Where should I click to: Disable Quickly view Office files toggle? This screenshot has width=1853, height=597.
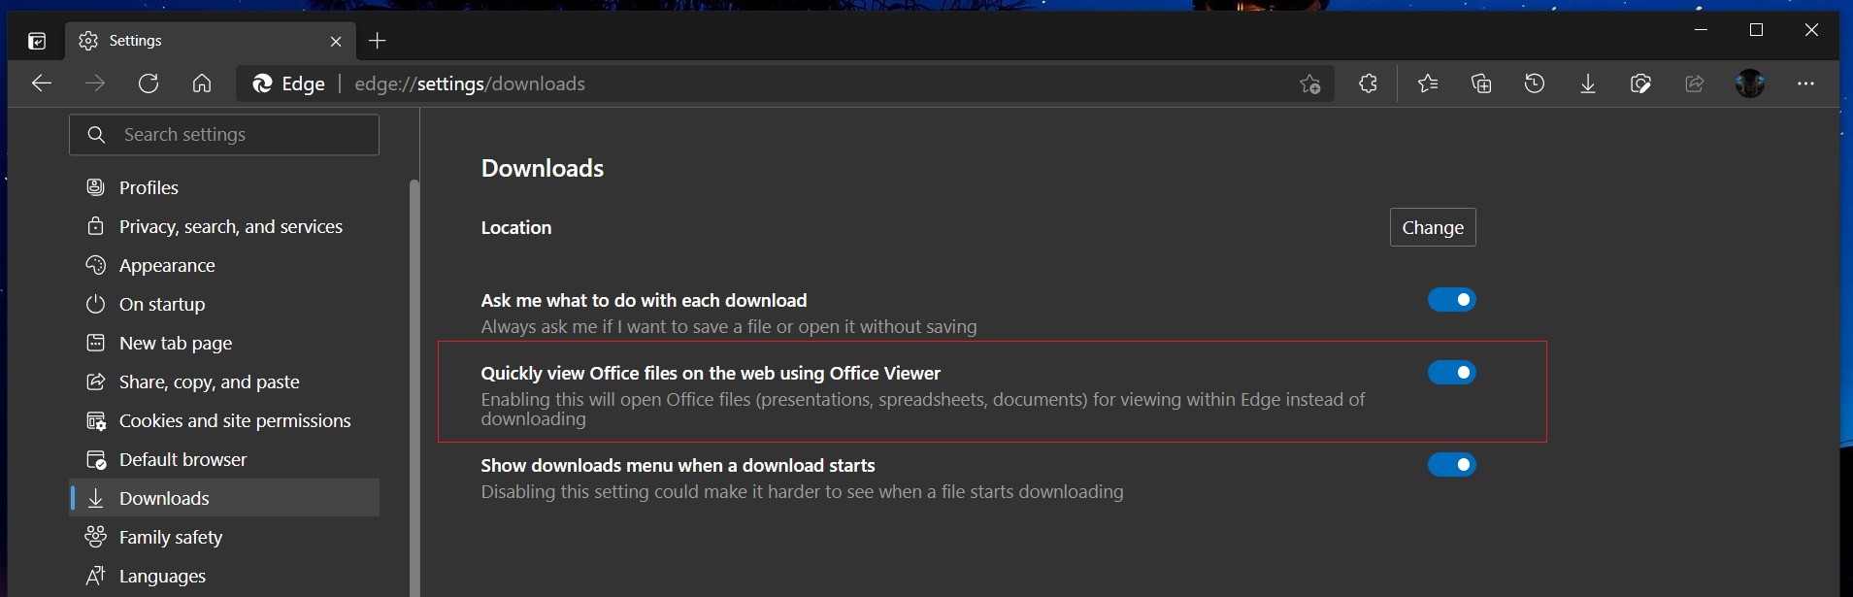1451,373
